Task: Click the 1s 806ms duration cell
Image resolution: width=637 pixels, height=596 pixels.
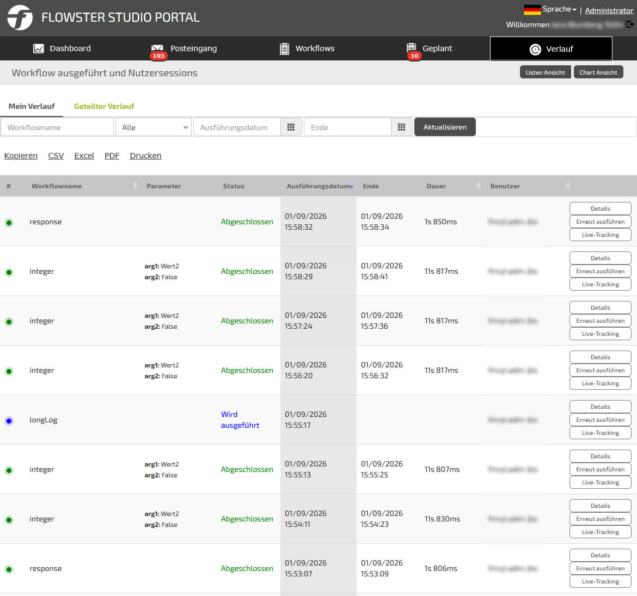Action: [441, 568]
